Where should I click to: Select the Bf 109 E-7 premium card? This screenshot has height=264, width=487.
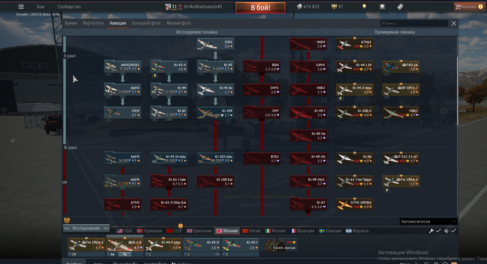(401, 90)
